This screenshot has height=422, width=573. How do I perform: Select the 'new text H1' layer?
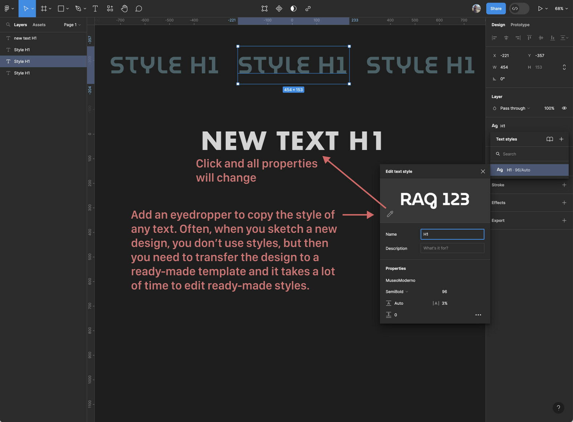click(x=44, y=38)
